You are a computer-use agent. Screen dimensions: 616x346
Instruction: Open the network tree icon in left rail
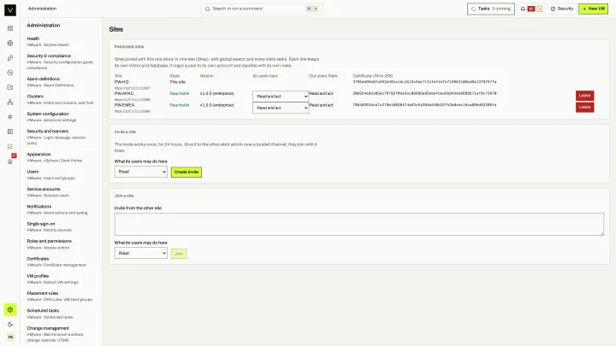10,102
